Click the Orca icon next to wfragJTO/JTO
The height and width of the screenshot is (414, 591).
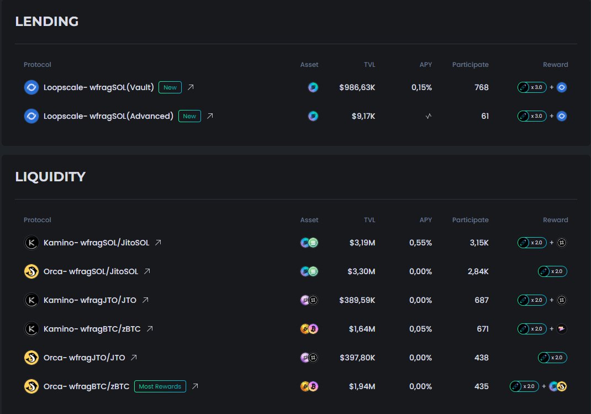(x=31, y=358)
